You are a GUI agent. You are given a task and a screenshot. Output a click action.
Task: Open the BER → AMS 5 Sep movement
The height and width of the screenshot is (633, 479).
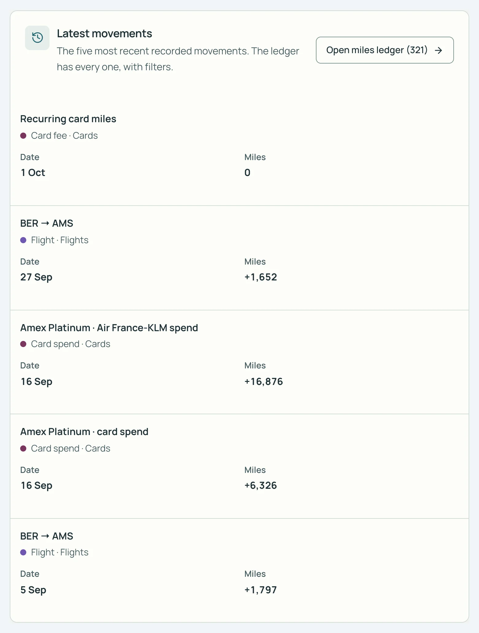(239, 570)
